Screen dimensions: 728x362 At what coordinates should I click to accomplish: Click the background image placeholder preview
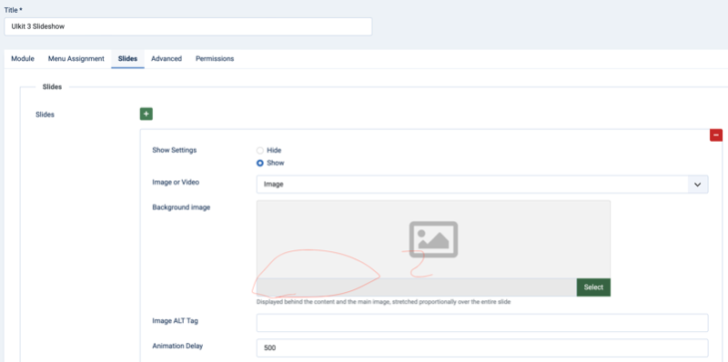pyautogui.click(x=433, y=239)
